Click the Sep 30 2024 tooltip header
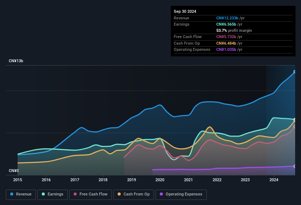301x205 pixels. (x=185, y=11)
